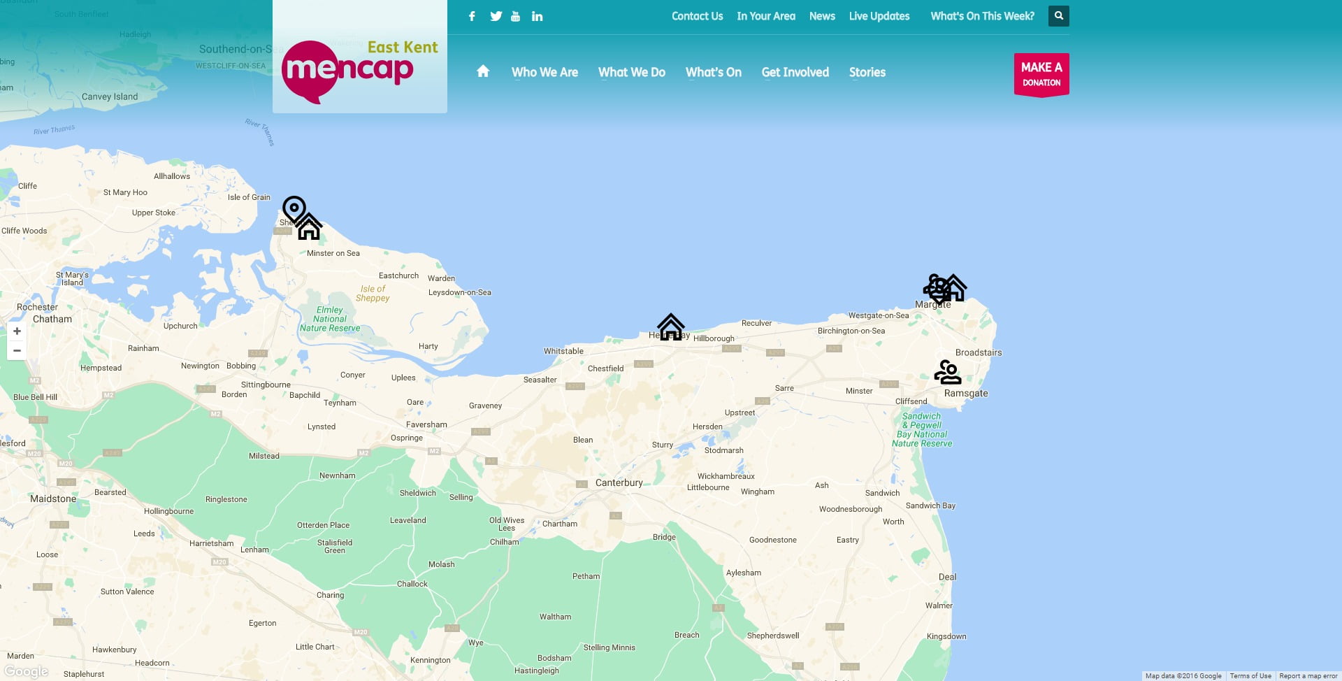
Task: Click the Aylesham label on the map
Action: pyautogui.click(x=744, y=573)
